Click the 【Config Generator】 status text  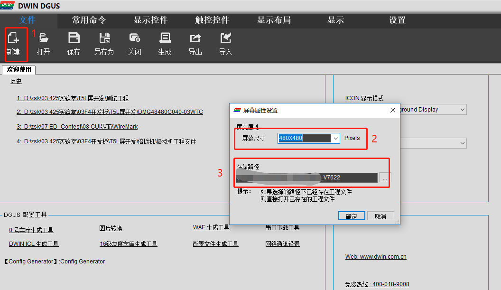[55, 262]
